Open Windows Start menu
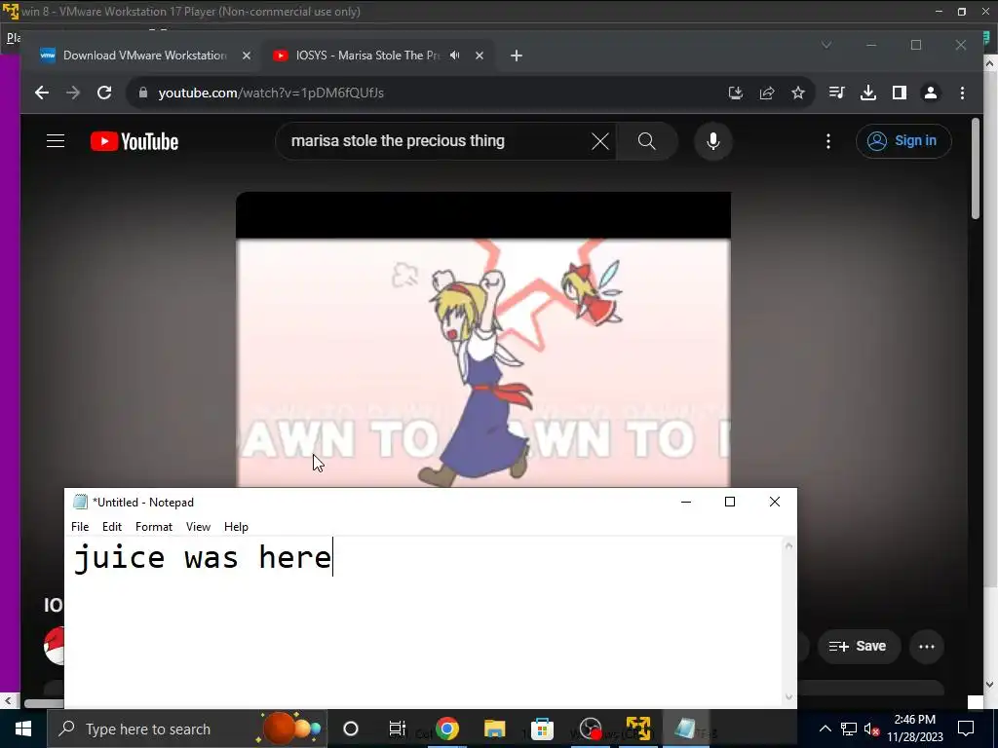Image resolution: width=998 pixels, height=748 pixels. (23, 729)
